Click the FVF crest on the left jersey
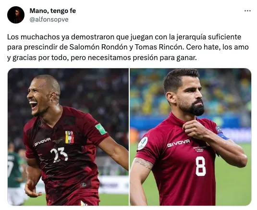257x210 pixels. click(x=70, y=137)
